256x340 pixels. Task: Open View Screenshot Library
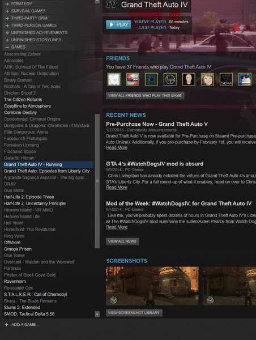click(x=134, y=313)
